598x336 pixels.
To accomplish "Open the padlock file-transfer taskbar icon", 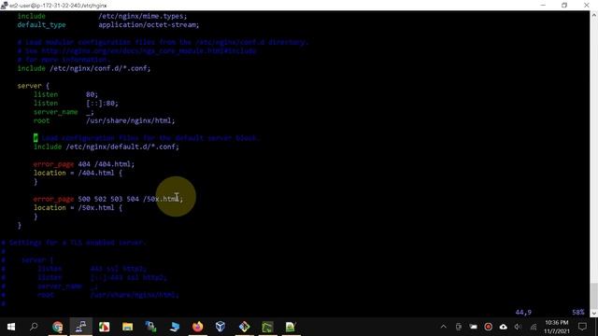I will click(150, 327).
